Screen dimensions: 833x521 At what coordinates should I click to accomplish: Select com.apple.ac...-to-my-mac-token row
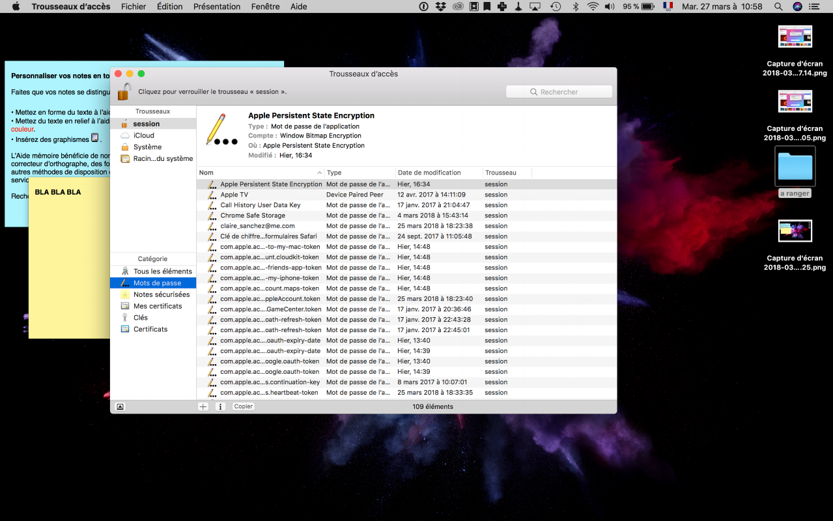(406, 247)
